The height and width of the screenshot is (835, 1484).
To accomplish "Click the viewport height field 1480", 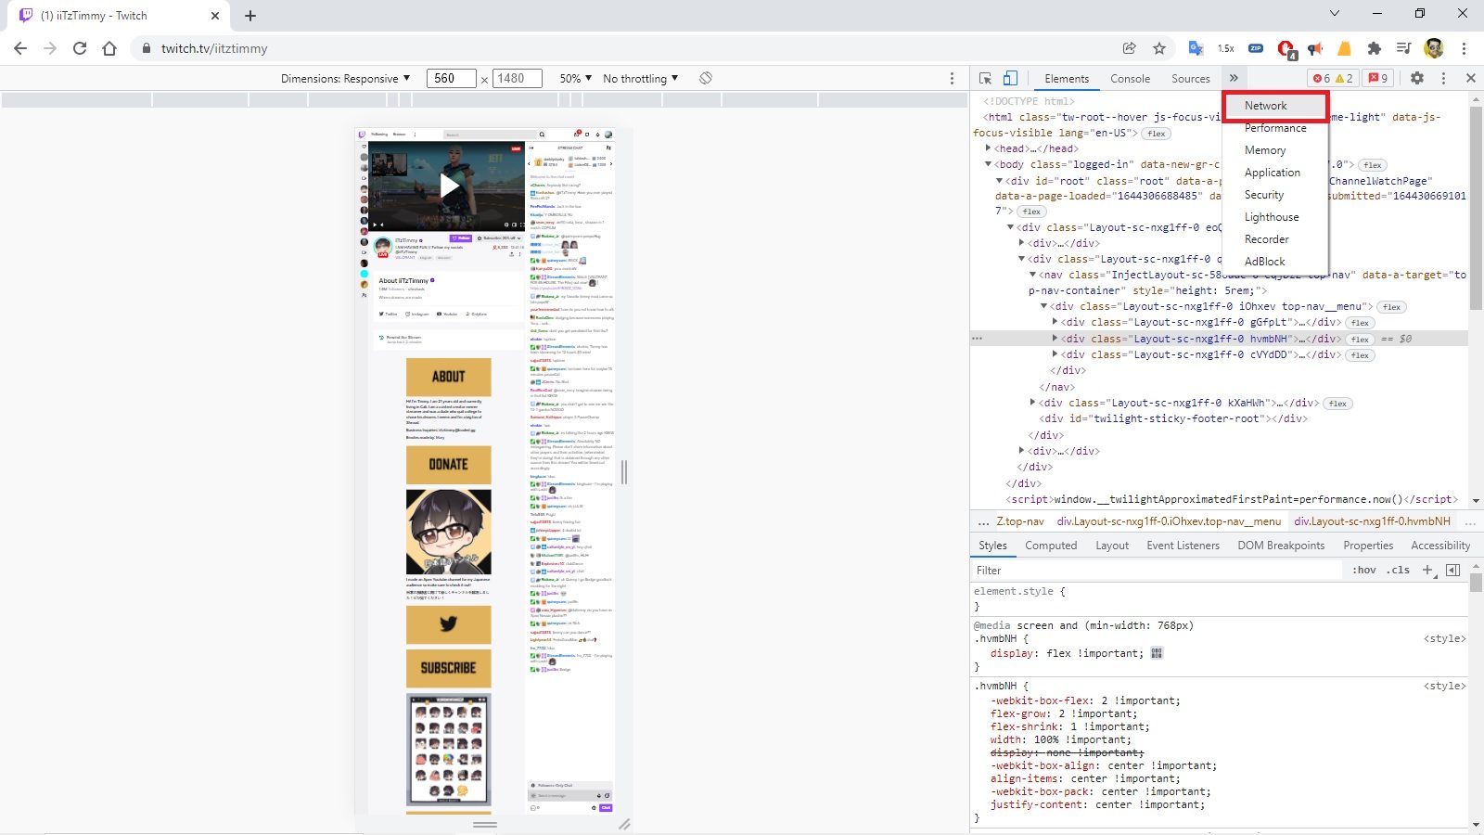I will [x=517, y=79].
